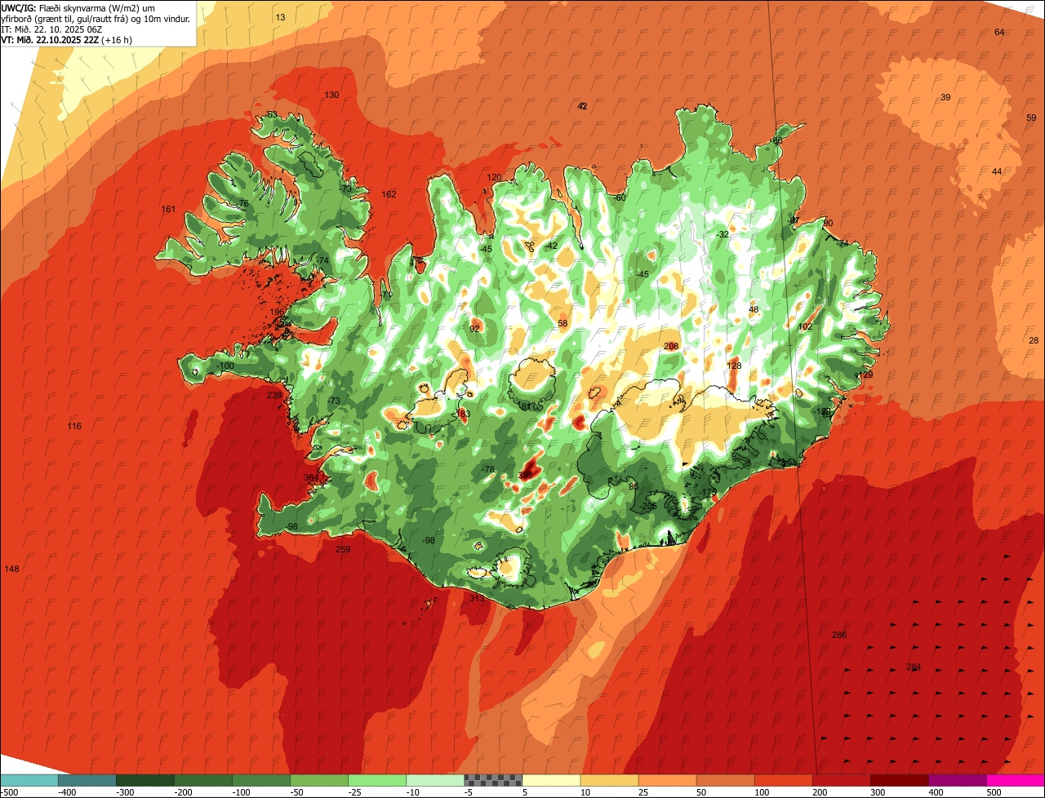Screen dimensions: 1045x798
Task: Click the 'UWC/IG: Flæði skynvarma' title line
Action: coord(78,7)
